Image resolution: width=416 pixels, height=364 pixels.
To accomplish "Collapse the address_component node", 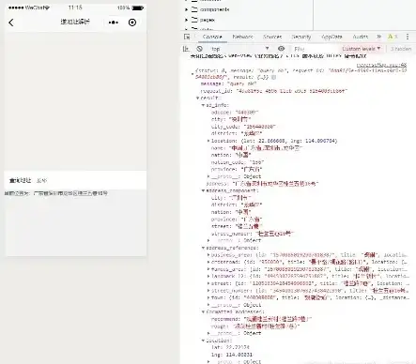I will point(203,190).
